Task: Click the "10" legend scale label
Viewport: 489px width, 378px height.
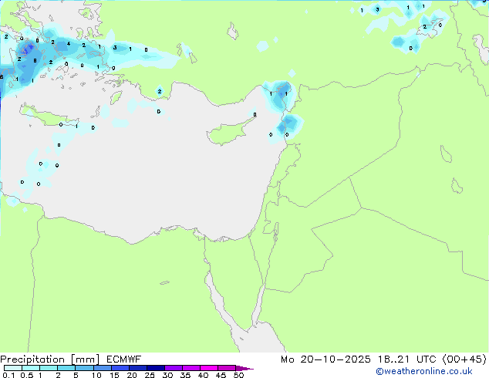Action: pos(96,375)
